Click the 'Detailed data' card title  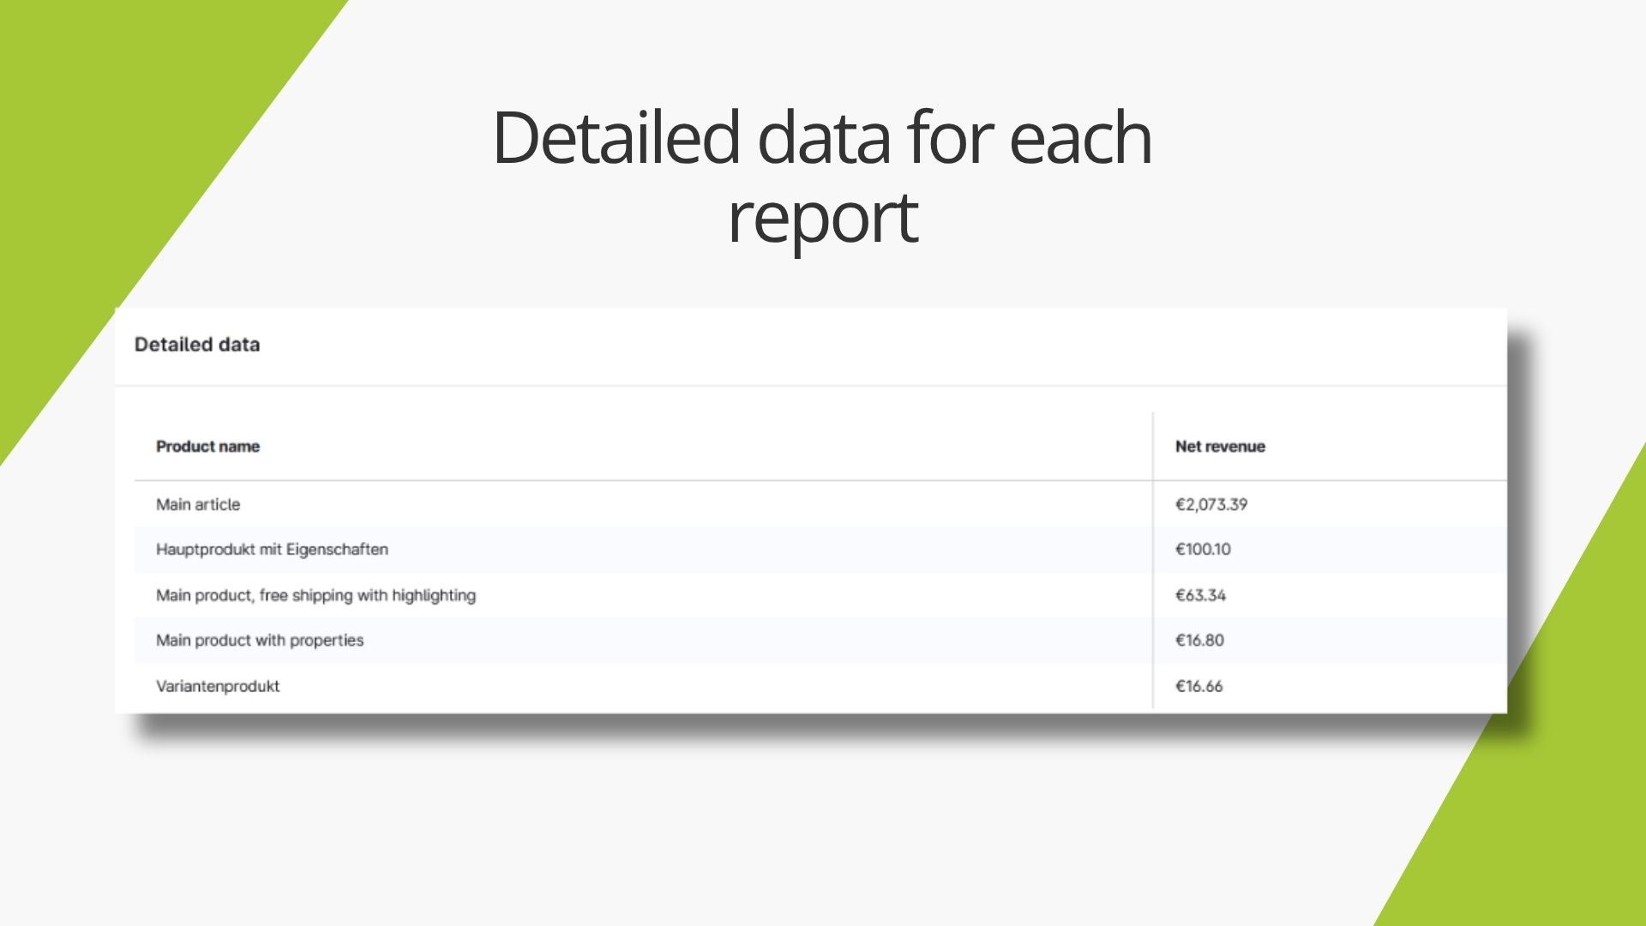pyautogui.click(x=197, y=345)
